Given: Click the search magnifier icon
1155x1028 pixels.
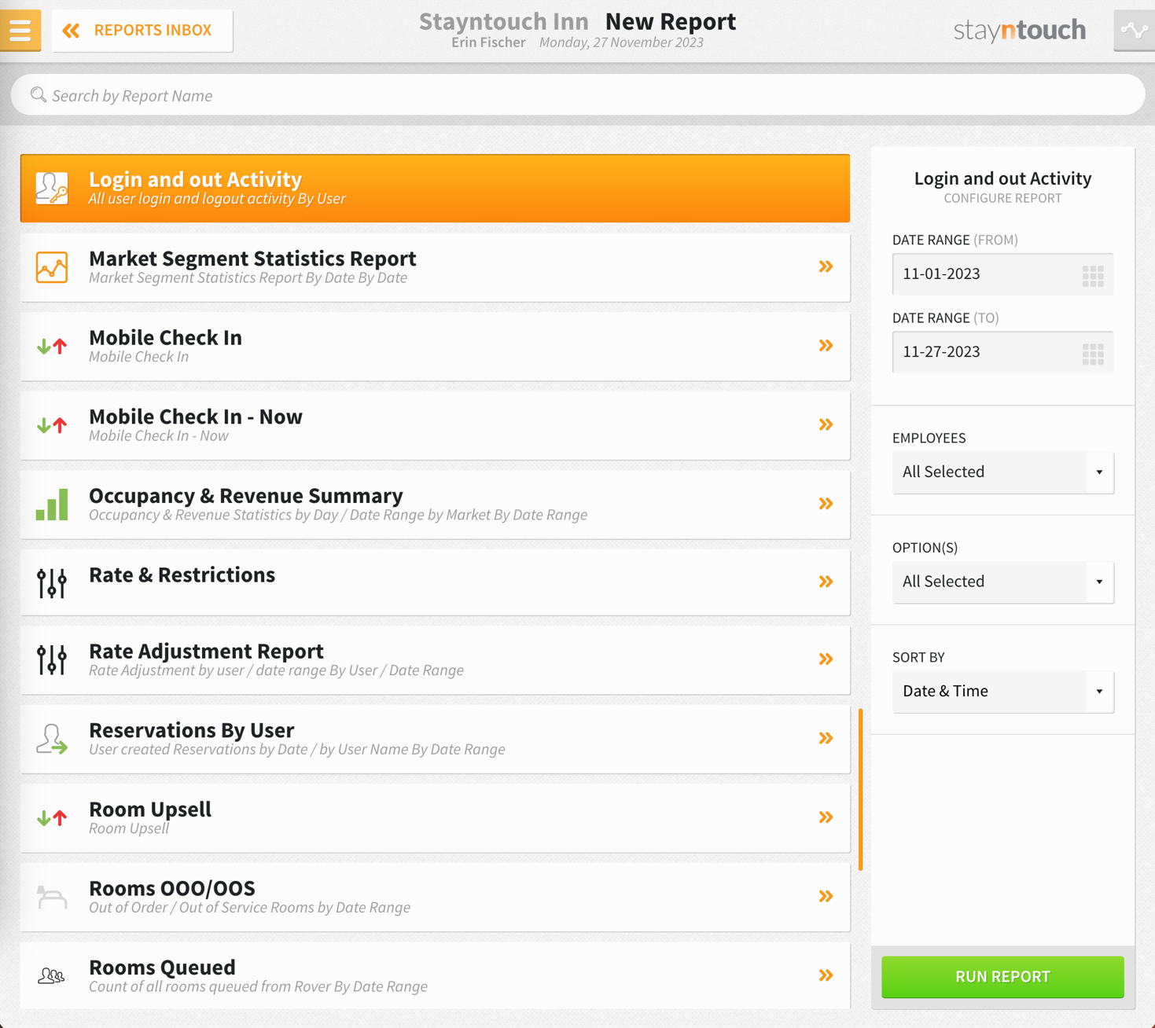Looking at the screenshot, I should (x=38, y=95).
